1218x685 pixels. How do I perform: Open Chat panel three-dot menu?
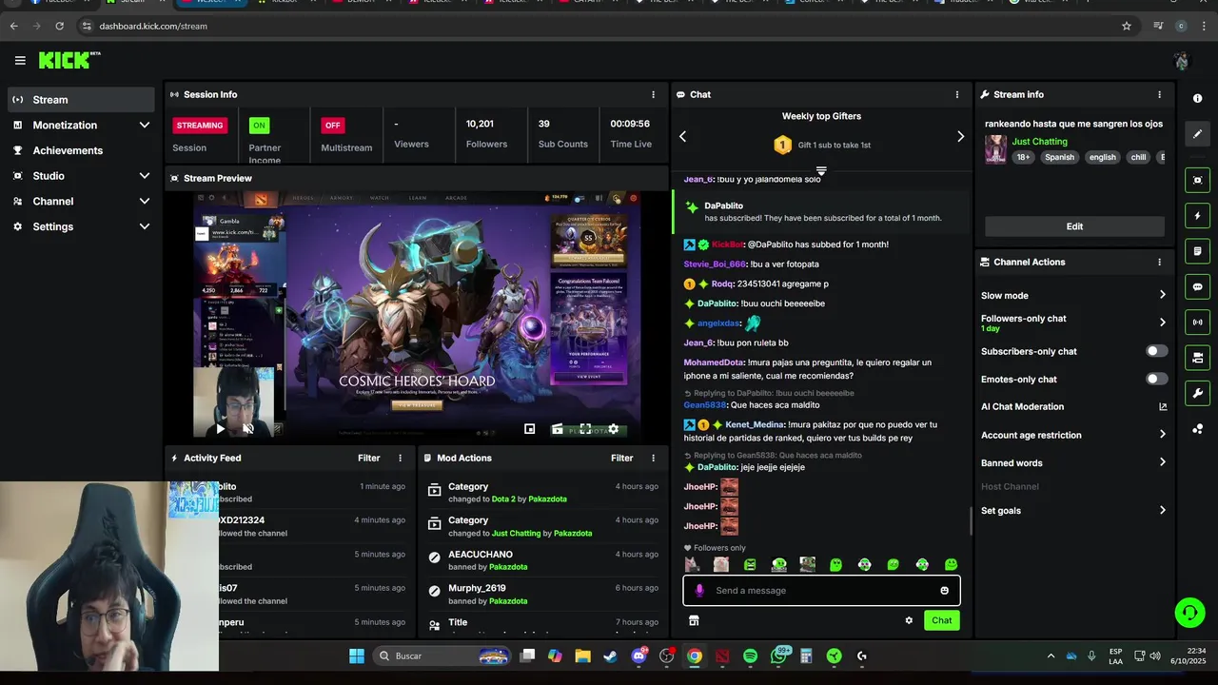(957, 94)
